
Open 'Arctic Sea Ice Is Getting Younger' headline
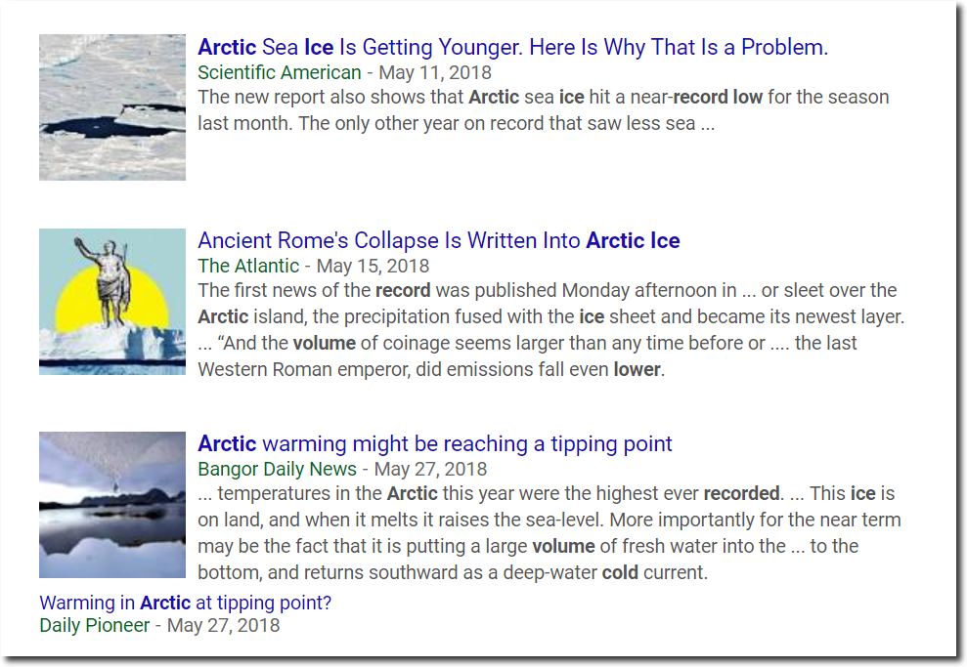click(x=512, y=48)
